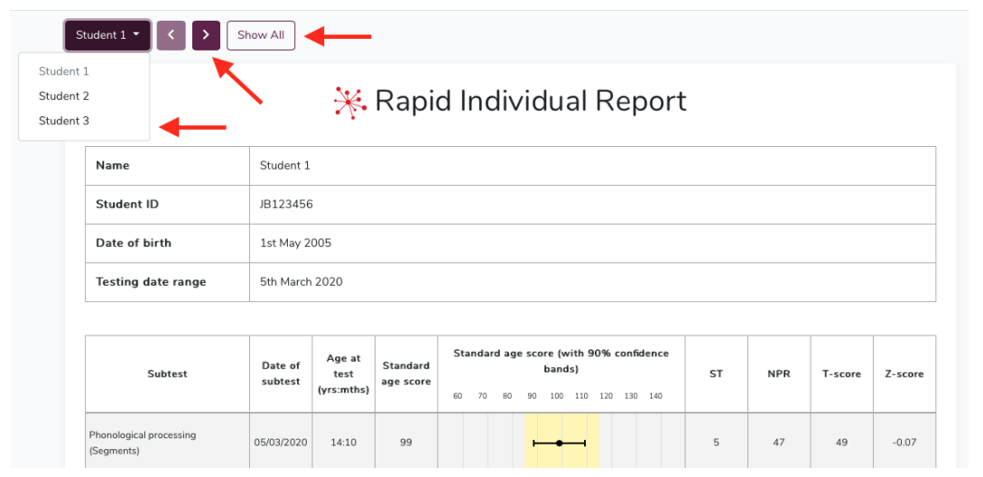Open the Student 1 dropdown selector
This screenshot has height=477, width=983.
point(107,35)
